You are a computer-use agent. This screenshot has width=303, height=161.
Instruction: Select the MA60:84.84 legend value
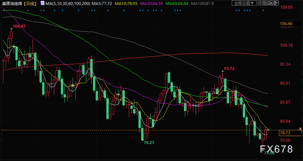pyautogui.click(x=177, y=3)
